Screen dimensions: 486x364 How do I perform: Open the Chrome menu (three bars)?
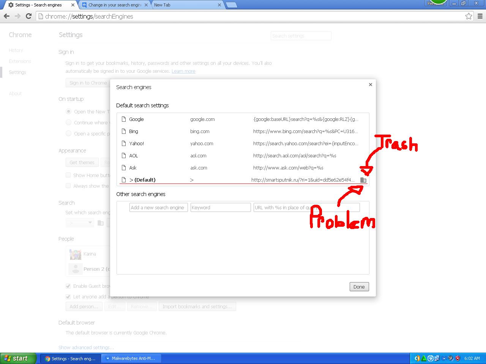[x=481, y=16]
